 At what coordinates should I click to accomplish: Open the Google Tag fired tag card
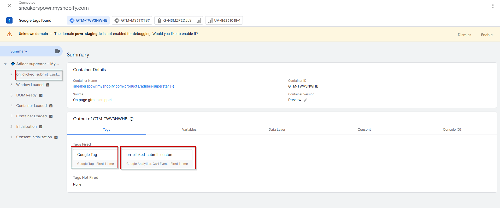(95, 159)
